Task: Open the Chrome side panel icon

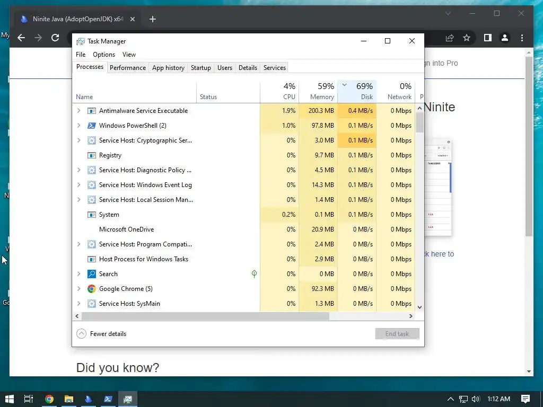Action: (x=488, y=38)
